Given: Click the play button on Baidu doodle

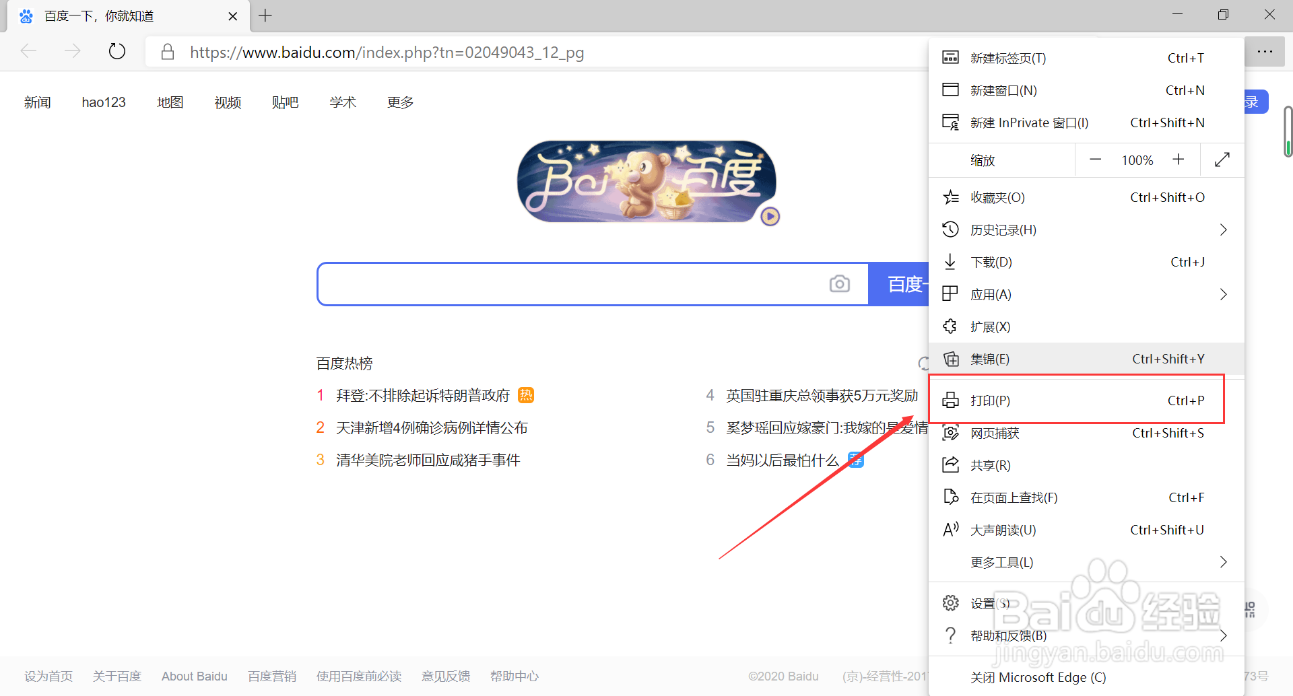Looking at the screenshot, I should (770, 216).
